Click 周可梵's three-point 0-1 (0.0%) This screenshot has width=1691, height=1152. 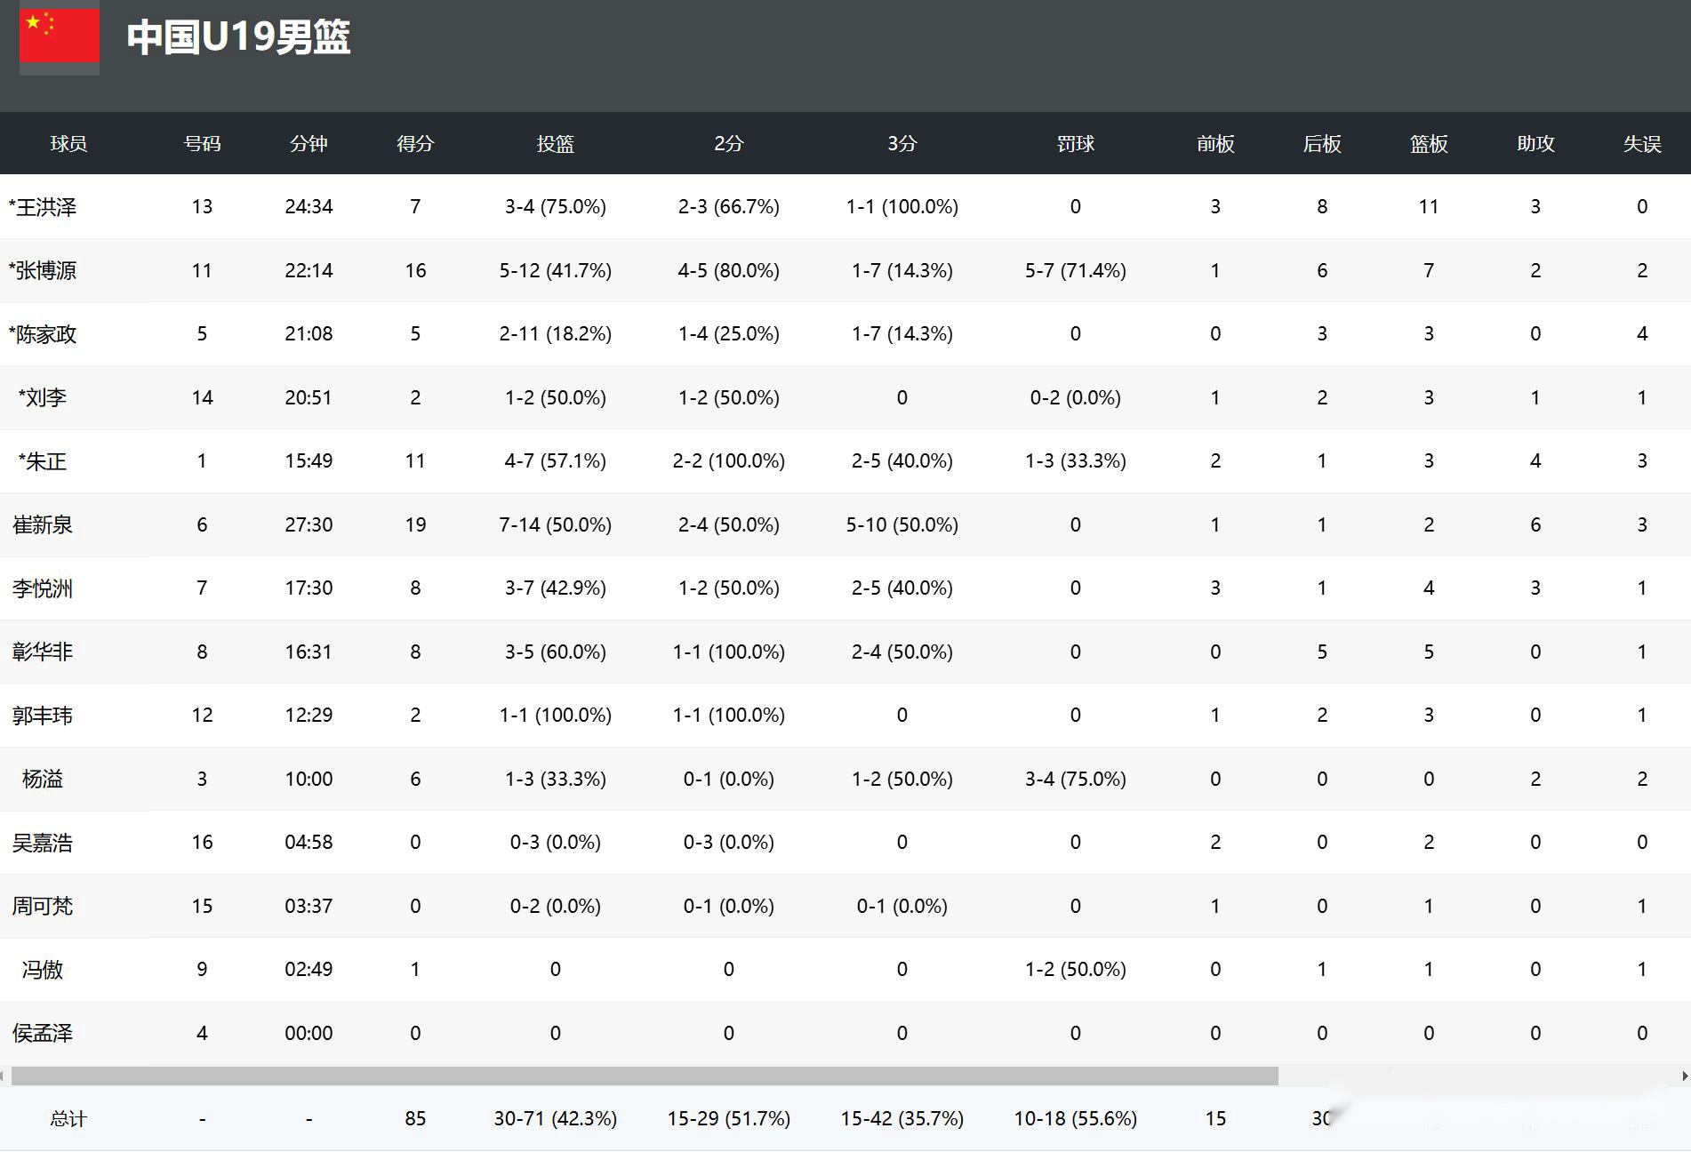pos(902,906)
